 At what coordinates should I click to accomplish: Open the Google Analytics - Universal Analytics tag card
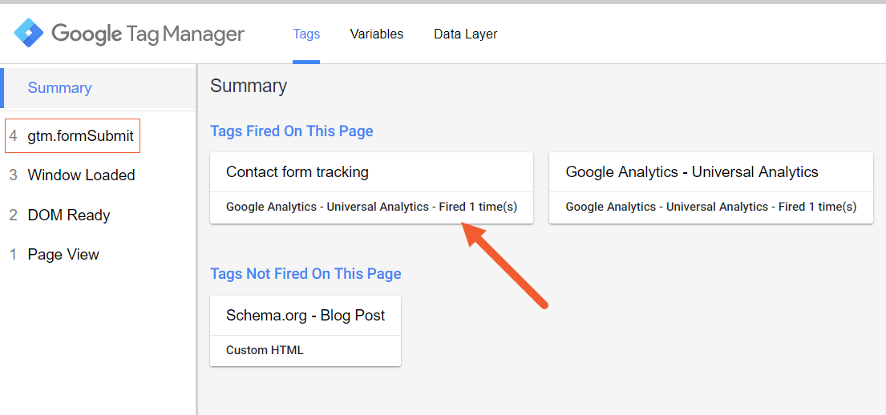tap(711, 188)
